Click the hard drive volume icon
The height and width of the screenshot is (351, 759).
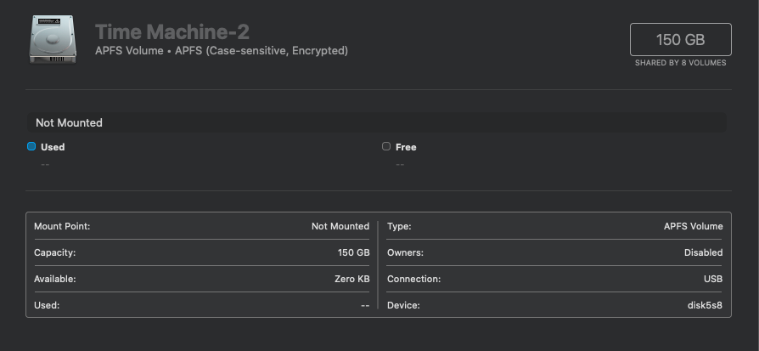point(52,40)
